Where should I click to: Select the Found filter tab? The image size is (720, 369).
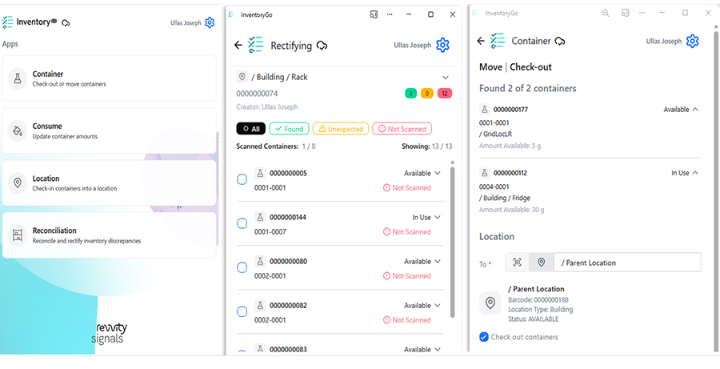(x=289, y=129)
